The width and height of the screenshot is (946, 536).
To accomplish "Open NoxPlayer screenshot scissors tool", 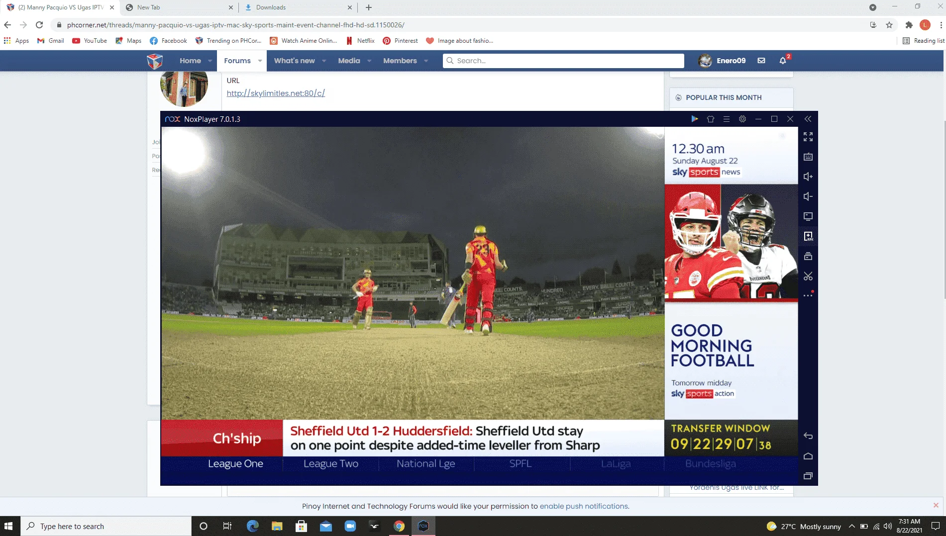I will point(808,276).
